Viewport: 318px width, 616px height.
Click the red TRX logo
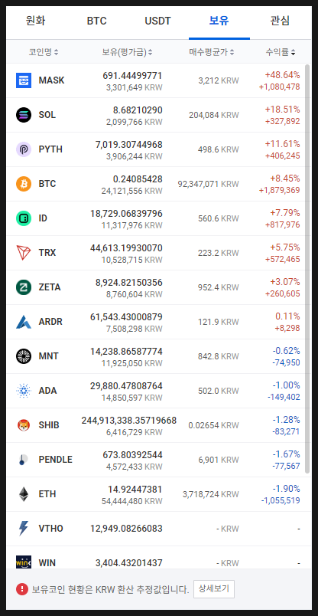point(24,253)
